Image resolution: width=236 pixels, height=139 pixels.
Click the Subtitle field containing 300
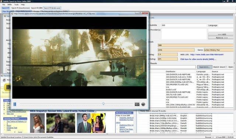(x=184, y=25)
